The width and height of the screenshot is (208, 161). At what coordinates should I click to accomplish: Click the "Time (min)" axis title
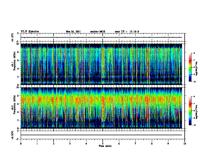105,146
